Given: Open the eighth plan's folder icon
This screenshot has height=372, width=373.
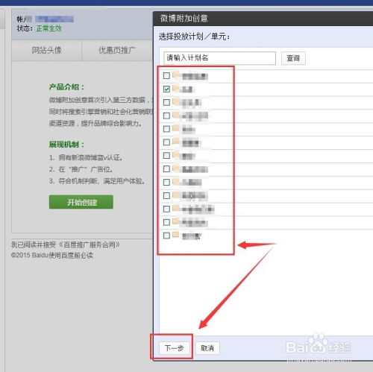Looking at the screenshot, I should click(x=176, y=168).
